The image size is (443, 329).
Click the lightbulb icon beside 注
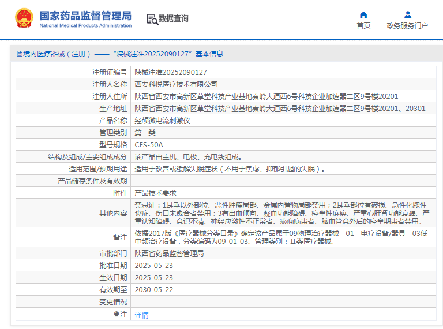(x=117, y=315)
